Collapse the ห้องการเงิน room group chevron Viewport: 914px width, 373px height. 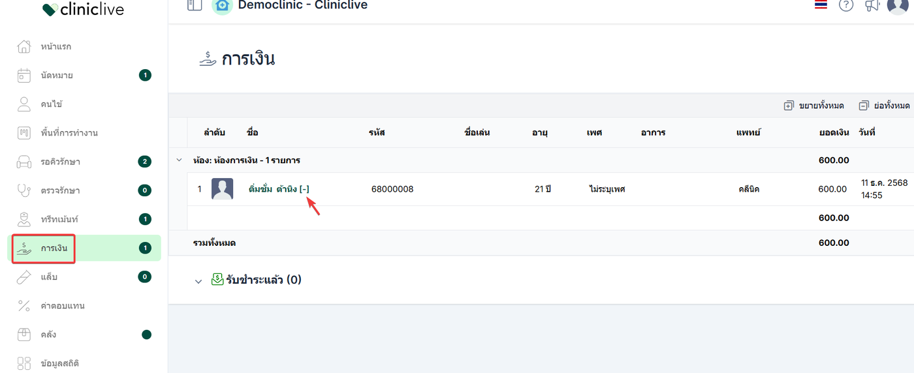[179, 160]
